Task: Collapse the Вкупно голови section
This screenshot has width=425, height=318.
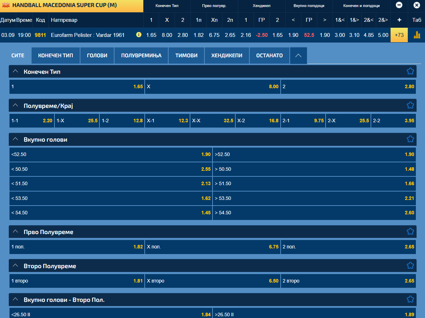Action: point(15,139)
